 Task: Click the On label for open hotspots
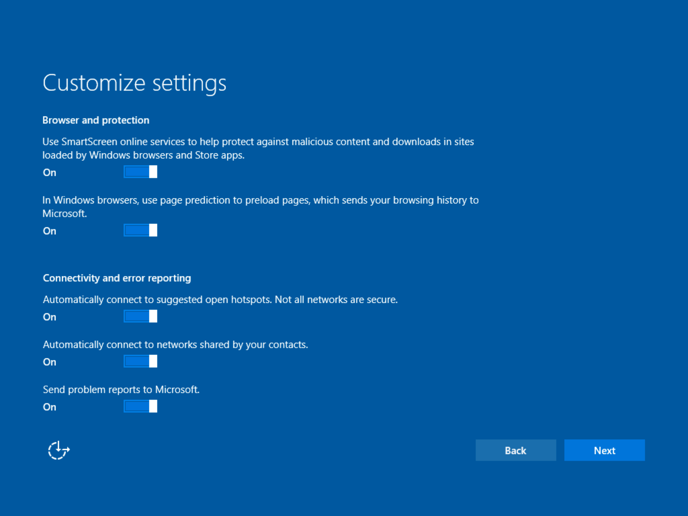click(x=50, y=317)
